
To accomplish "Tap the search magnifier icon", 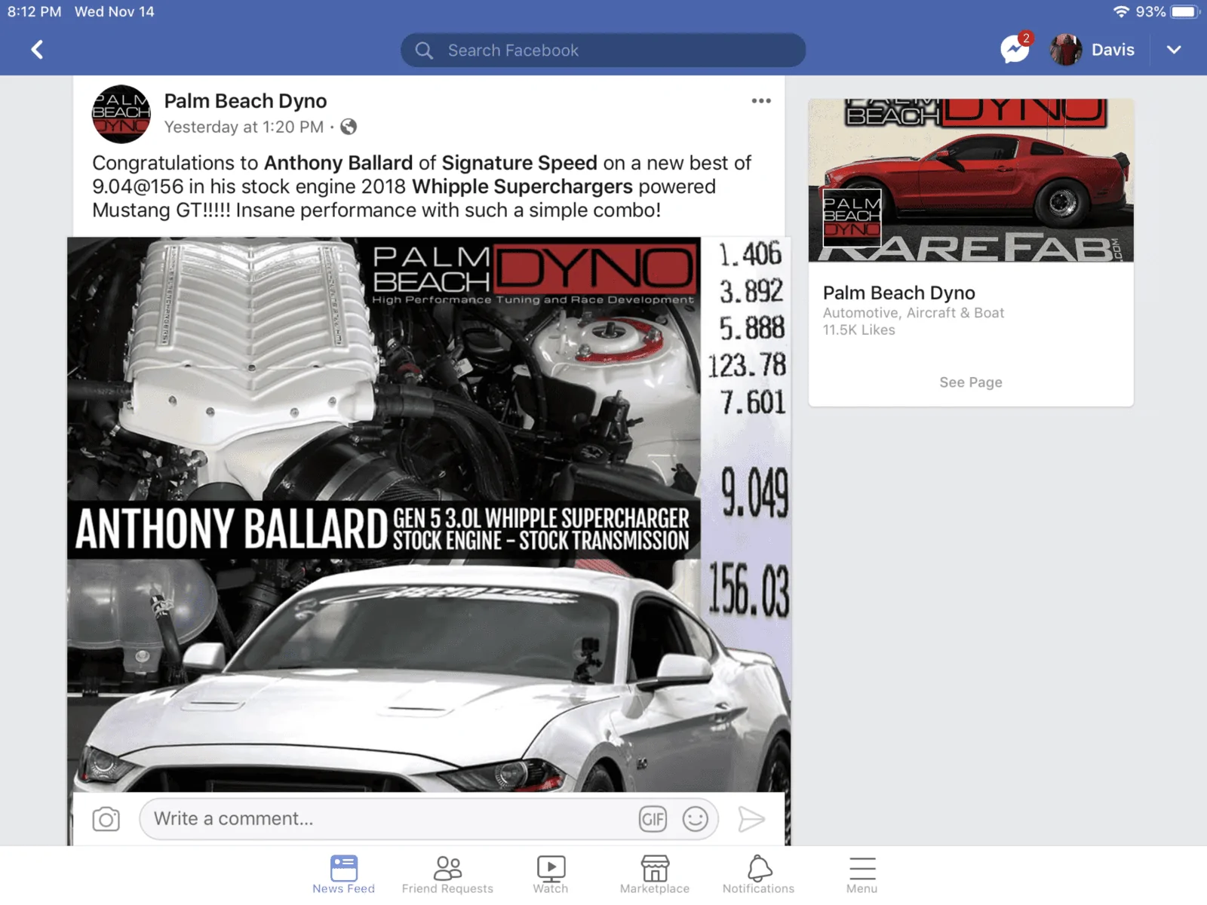I will pos(424,51).
